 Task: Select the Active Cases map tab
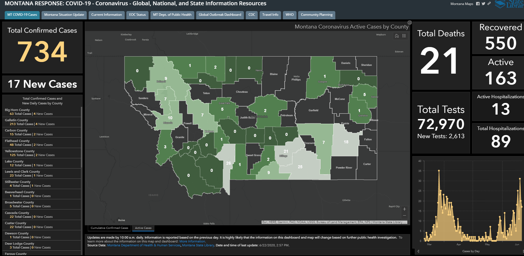point(143,228)
